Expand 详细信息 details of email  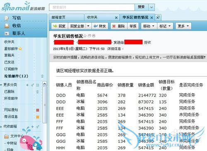116,49
